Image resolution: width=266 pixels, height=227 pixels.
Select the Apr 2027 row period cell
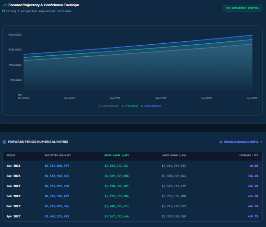click(x=13, y=216)
